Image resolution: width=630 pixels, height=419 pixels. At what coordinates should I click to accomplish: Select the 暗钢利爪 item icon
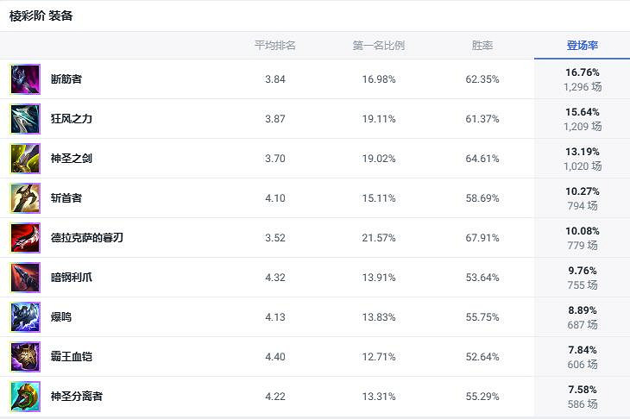pos(25,278)
